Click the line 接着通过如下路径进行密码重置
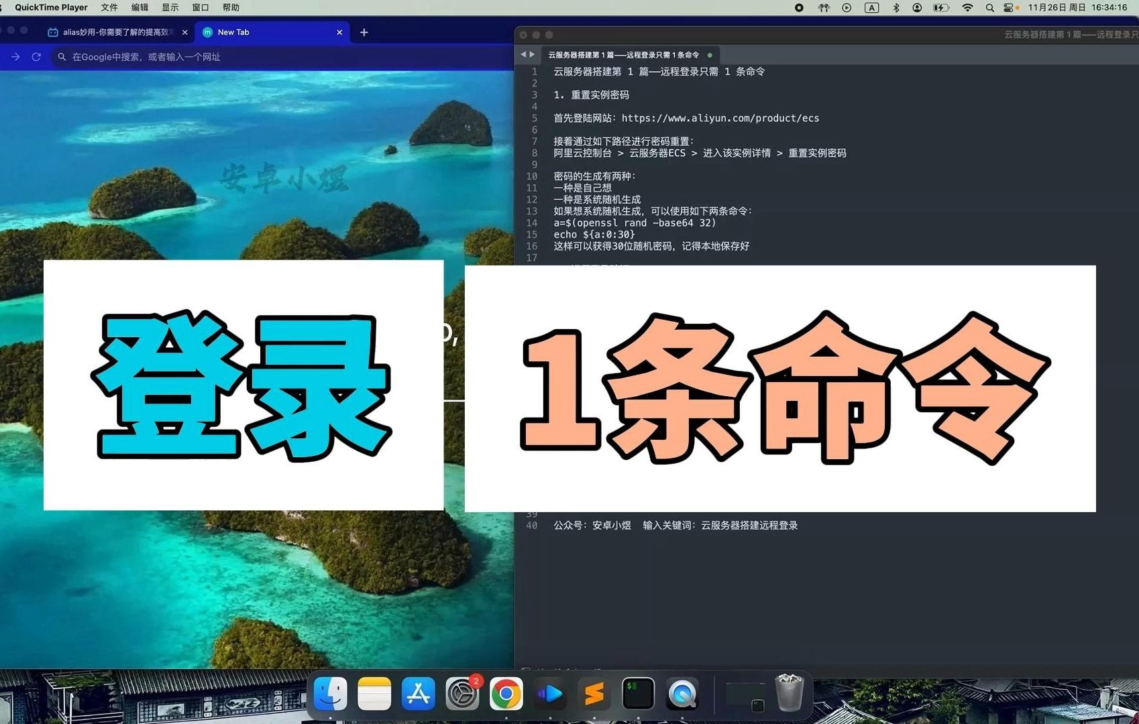Screen dimensions: 1139x724 coord(623,141)
